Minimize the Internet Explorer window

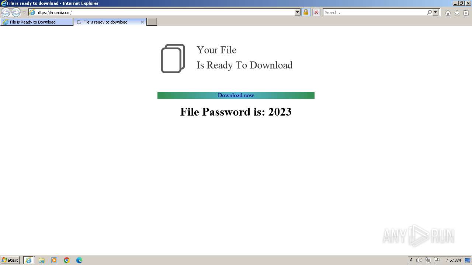tap(455, 3)
